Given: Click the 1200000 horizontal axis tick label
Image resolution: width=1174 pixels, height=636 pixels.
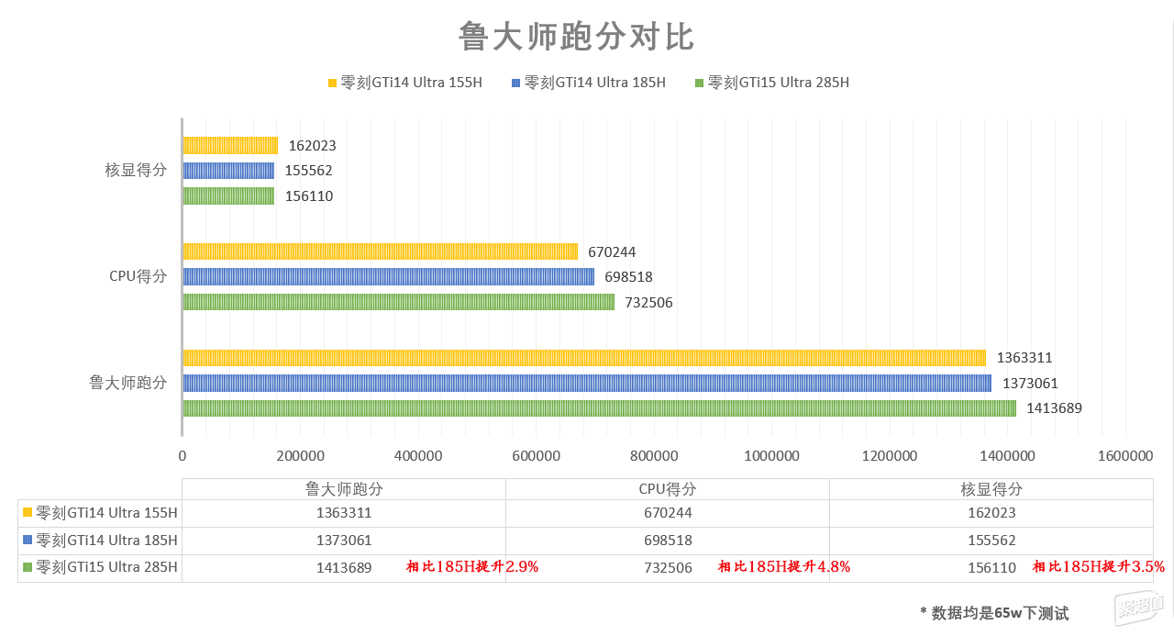Looking at the screenshot, I should 890,455.
